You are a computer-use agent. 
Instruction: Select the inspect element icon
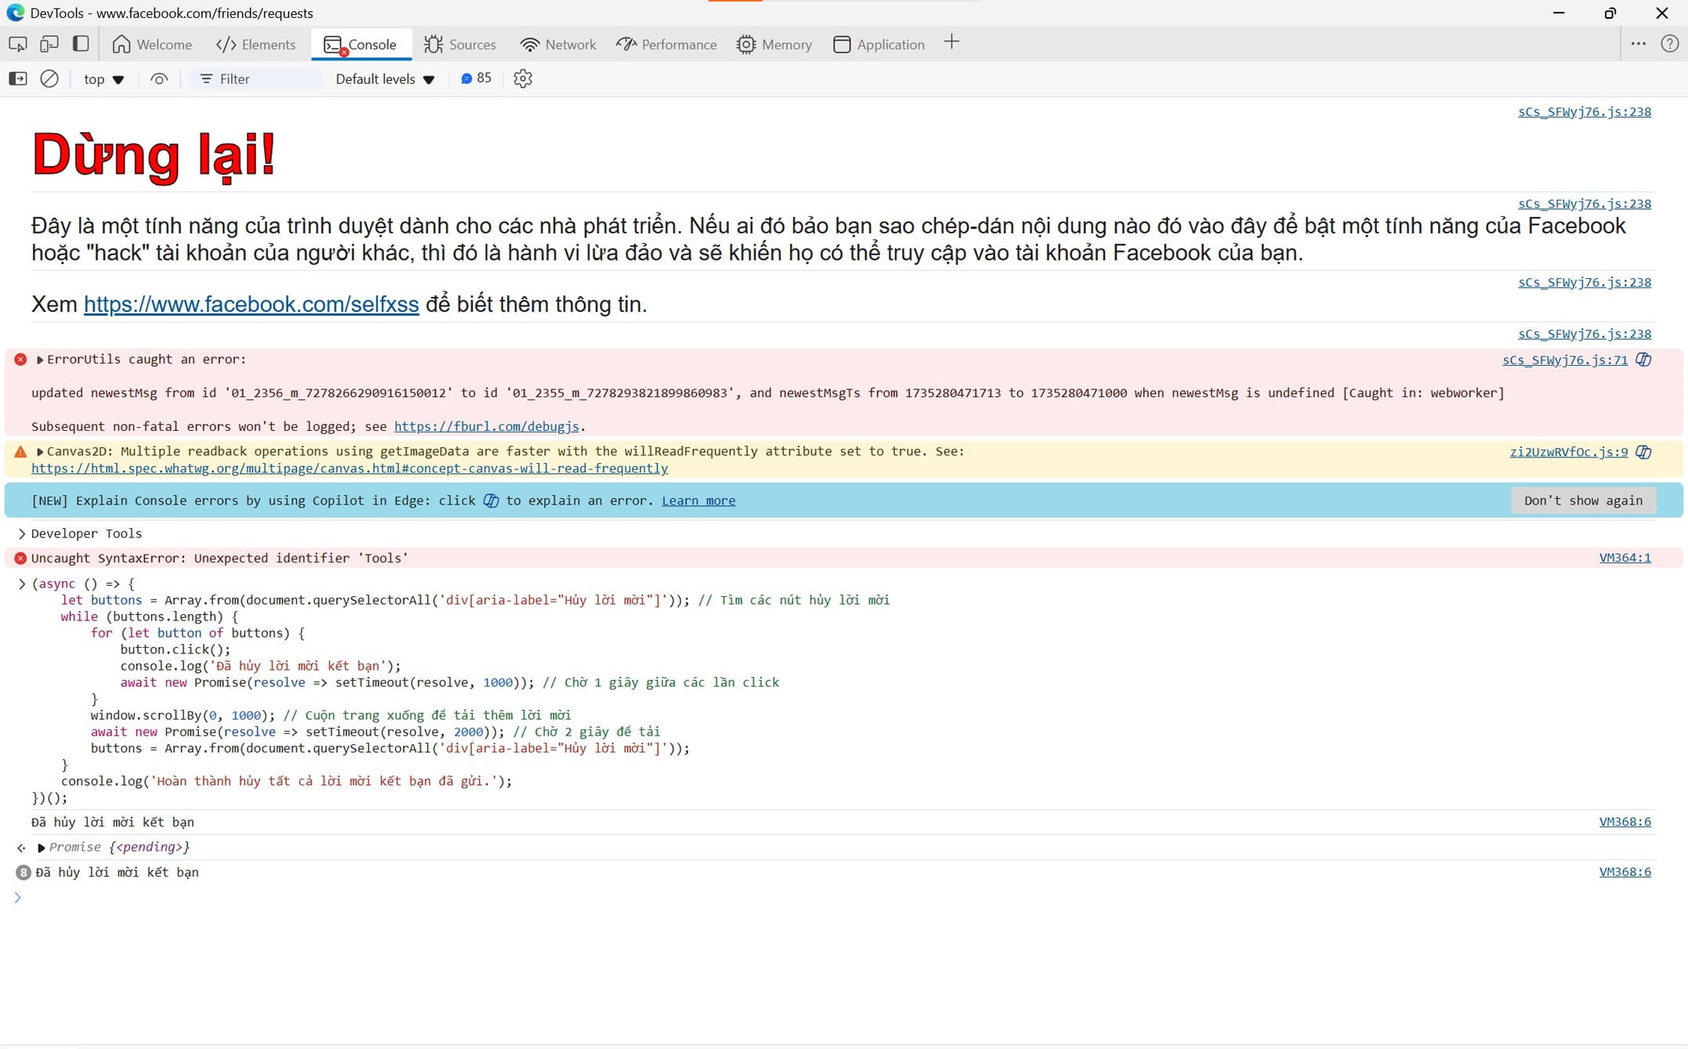[18, 45]
